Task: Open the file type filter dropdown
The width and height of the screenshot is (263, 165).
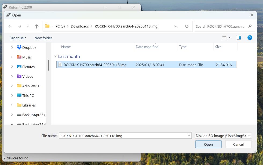Action: tap(223, 136)
